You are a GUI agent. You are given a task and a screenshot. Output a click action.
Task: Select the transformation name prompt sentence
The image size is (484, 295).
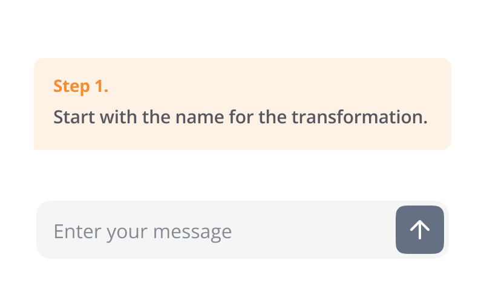pos(240,117)
